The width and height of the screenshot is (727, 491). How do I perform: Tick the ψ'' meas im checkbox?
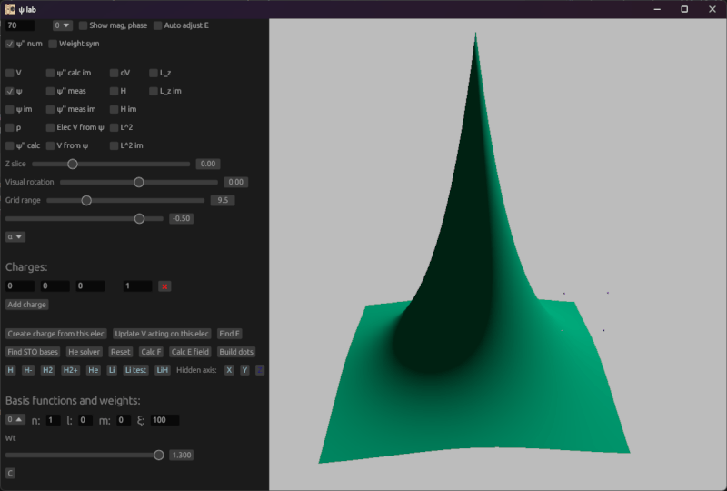tap(51, 109)
